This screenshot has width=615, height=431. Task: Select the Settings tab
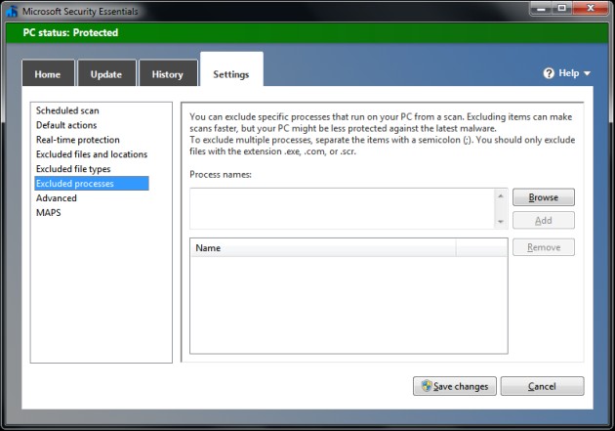[x=231, y=70]
